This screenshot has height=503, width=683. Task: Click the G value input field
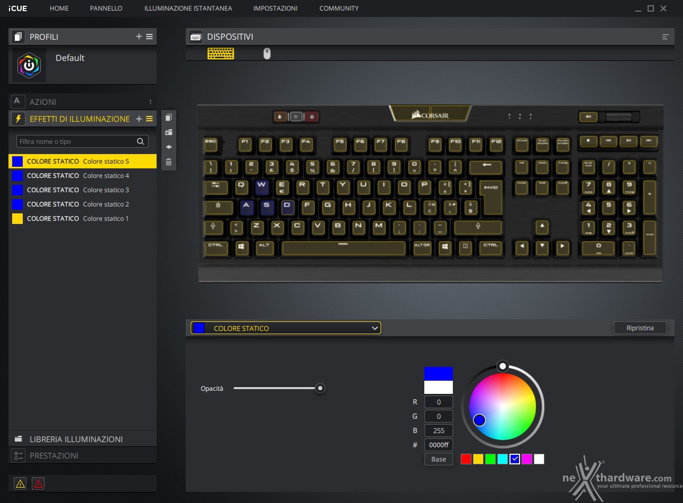point(439,416)
